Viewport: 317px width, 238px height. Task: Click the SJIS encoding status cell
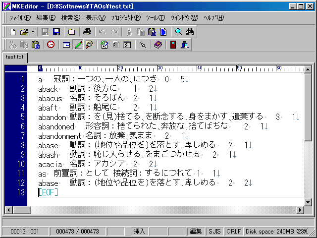point(214,232)
